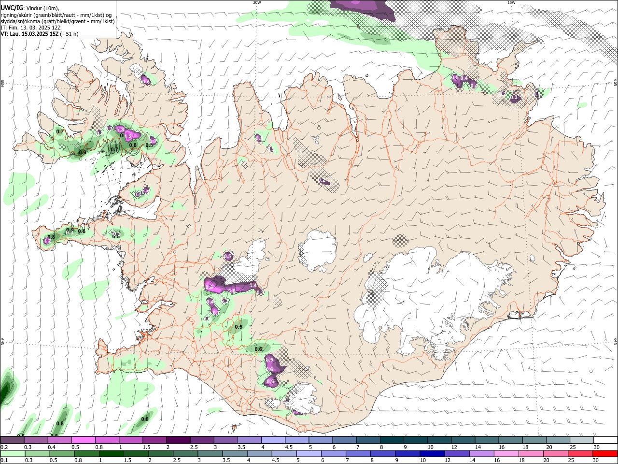Click bottom legend swatch between 8 and 9
The width and height of the screenshot is (618, 464).
[x=383, y=453]
